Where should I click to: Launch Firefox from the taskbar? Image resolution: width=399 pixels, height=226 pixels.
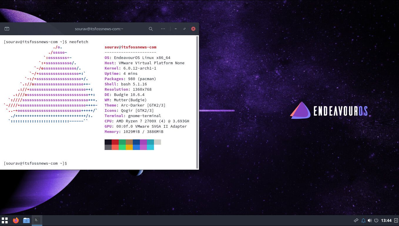click(16, 220)
